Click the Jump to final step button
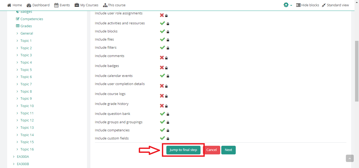Screen dimensions: 359x168 coord(183,150)
